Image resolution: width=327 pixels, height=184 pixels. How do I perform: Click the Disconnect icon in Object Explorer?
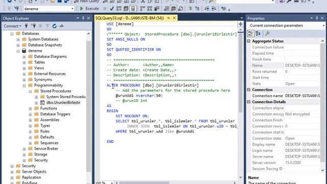pos(33,26)
